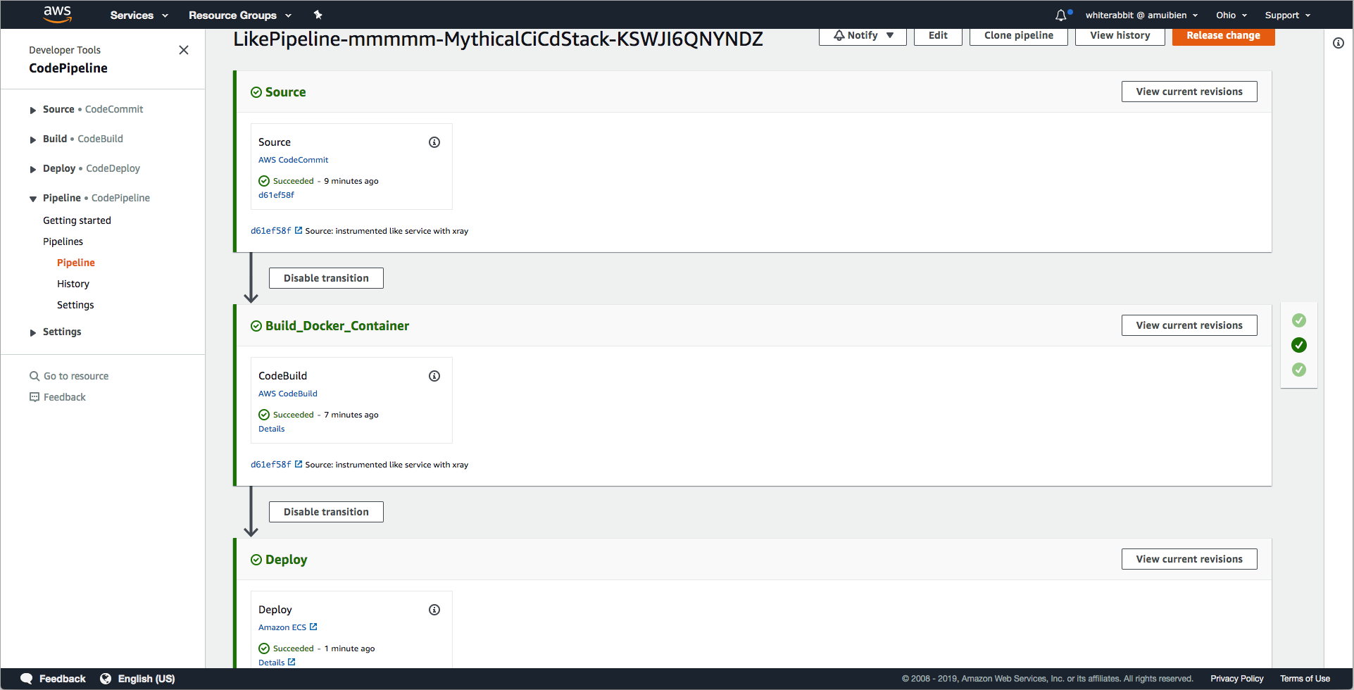Open the Amazon ECS provider link
Image resolution: width=1354 pixels, height=690 pixels.
click(282, 627)
